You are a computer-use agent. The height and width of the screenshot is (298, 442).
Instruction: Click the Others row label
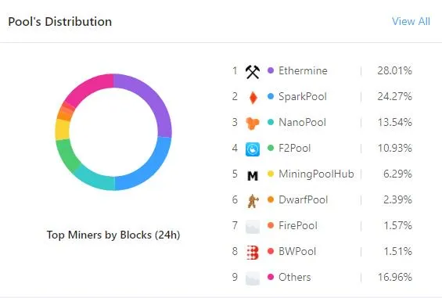(295, 277)
